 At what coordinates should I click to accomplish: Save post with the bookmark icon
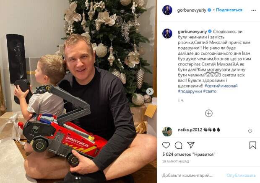pyautogui.click(x=253, y=145)
